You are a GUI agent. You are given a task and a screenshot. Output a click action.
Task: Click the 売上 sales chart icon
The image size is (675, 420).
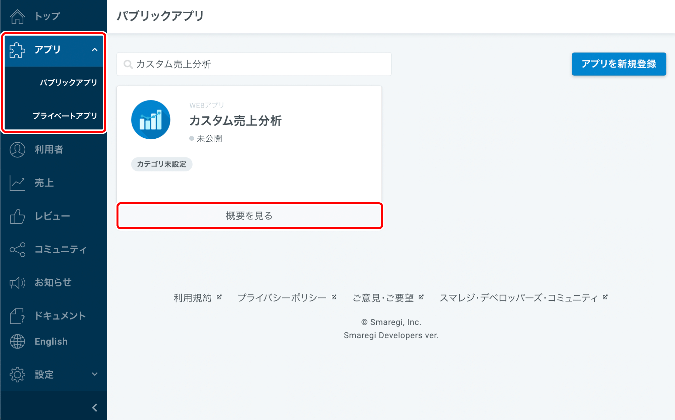[17, 183]
